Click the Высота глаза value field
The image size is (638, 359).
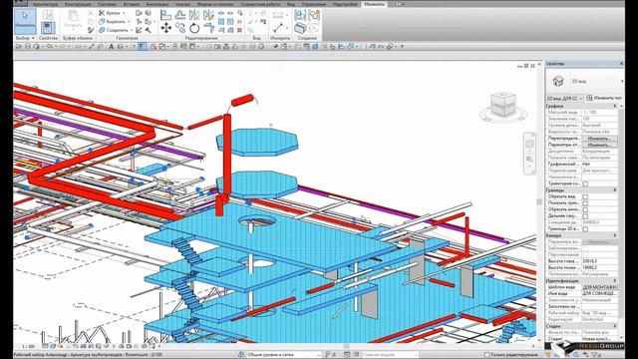(599, 261)
